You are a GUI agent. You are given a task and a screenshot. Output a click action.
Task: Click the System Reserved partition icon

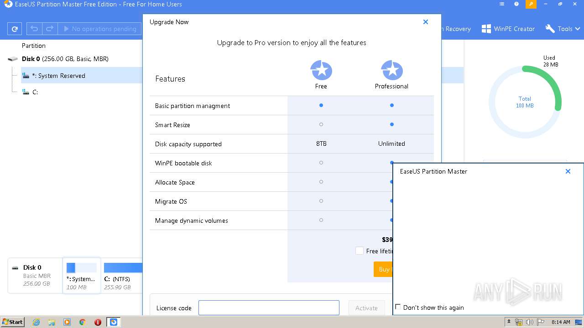pyautogui.click(x=26, y=76)
